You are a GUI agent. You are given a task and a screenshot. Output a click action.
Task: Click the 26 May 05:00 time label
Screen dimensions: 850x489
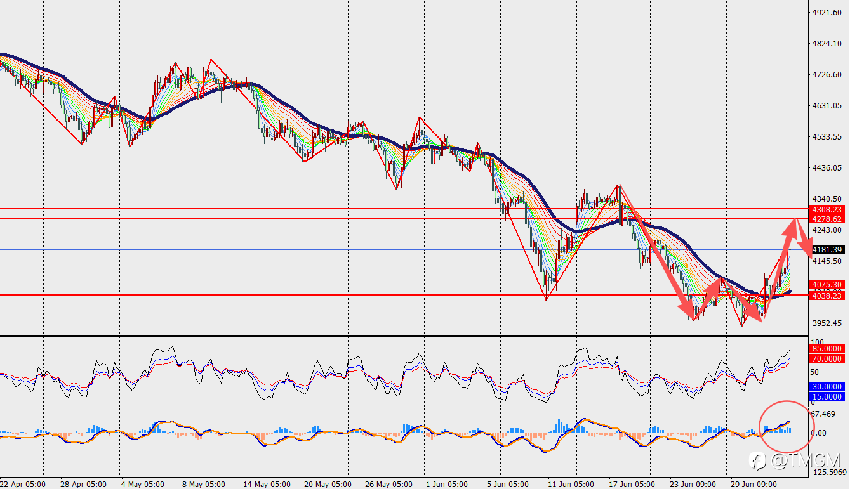(388, 484)
